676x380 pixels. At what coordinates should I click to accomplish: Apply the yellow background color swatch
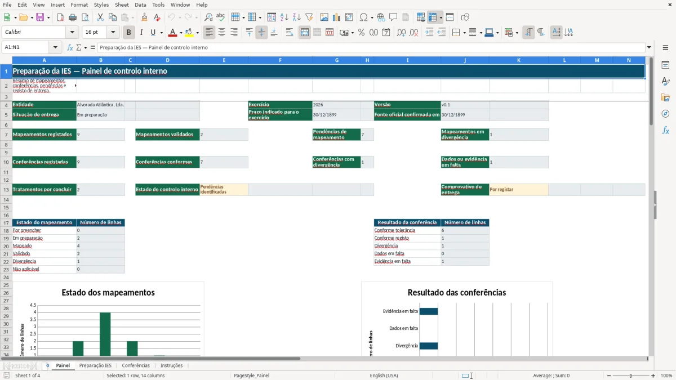189,33
